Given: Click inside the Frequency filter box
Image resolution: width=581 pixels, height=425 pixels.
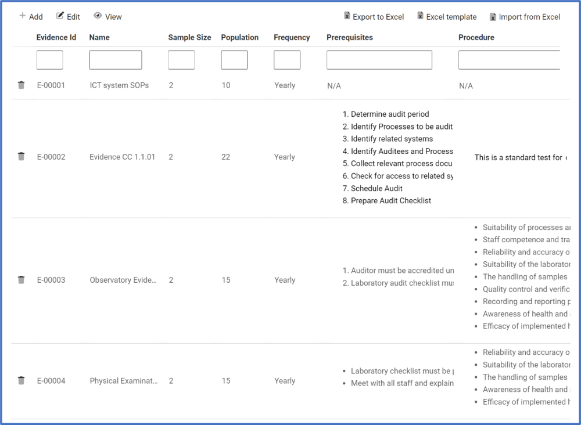Looking at the screenshot, I should pos(287,59).
